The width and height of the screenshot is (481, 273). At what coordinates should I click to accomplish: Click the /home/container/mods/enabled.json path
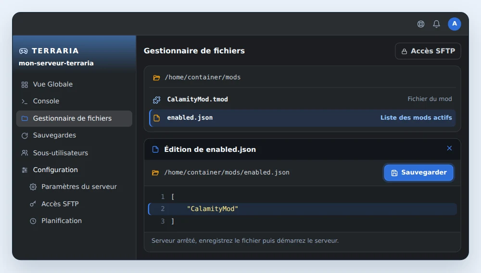point(227,173)
